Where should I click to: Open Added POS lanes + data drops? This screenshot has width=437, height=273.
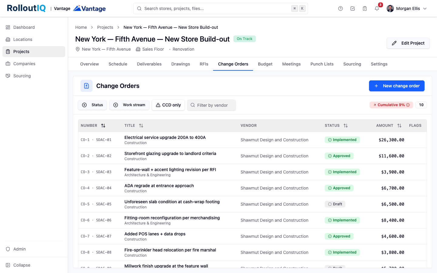pos(155,234)
